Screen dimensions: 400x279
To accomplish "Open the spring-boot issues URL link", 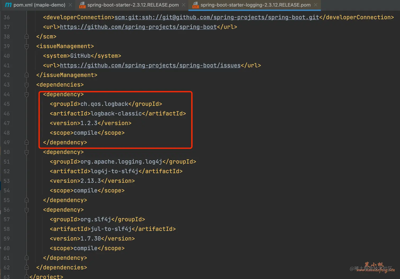I will 150,65.
